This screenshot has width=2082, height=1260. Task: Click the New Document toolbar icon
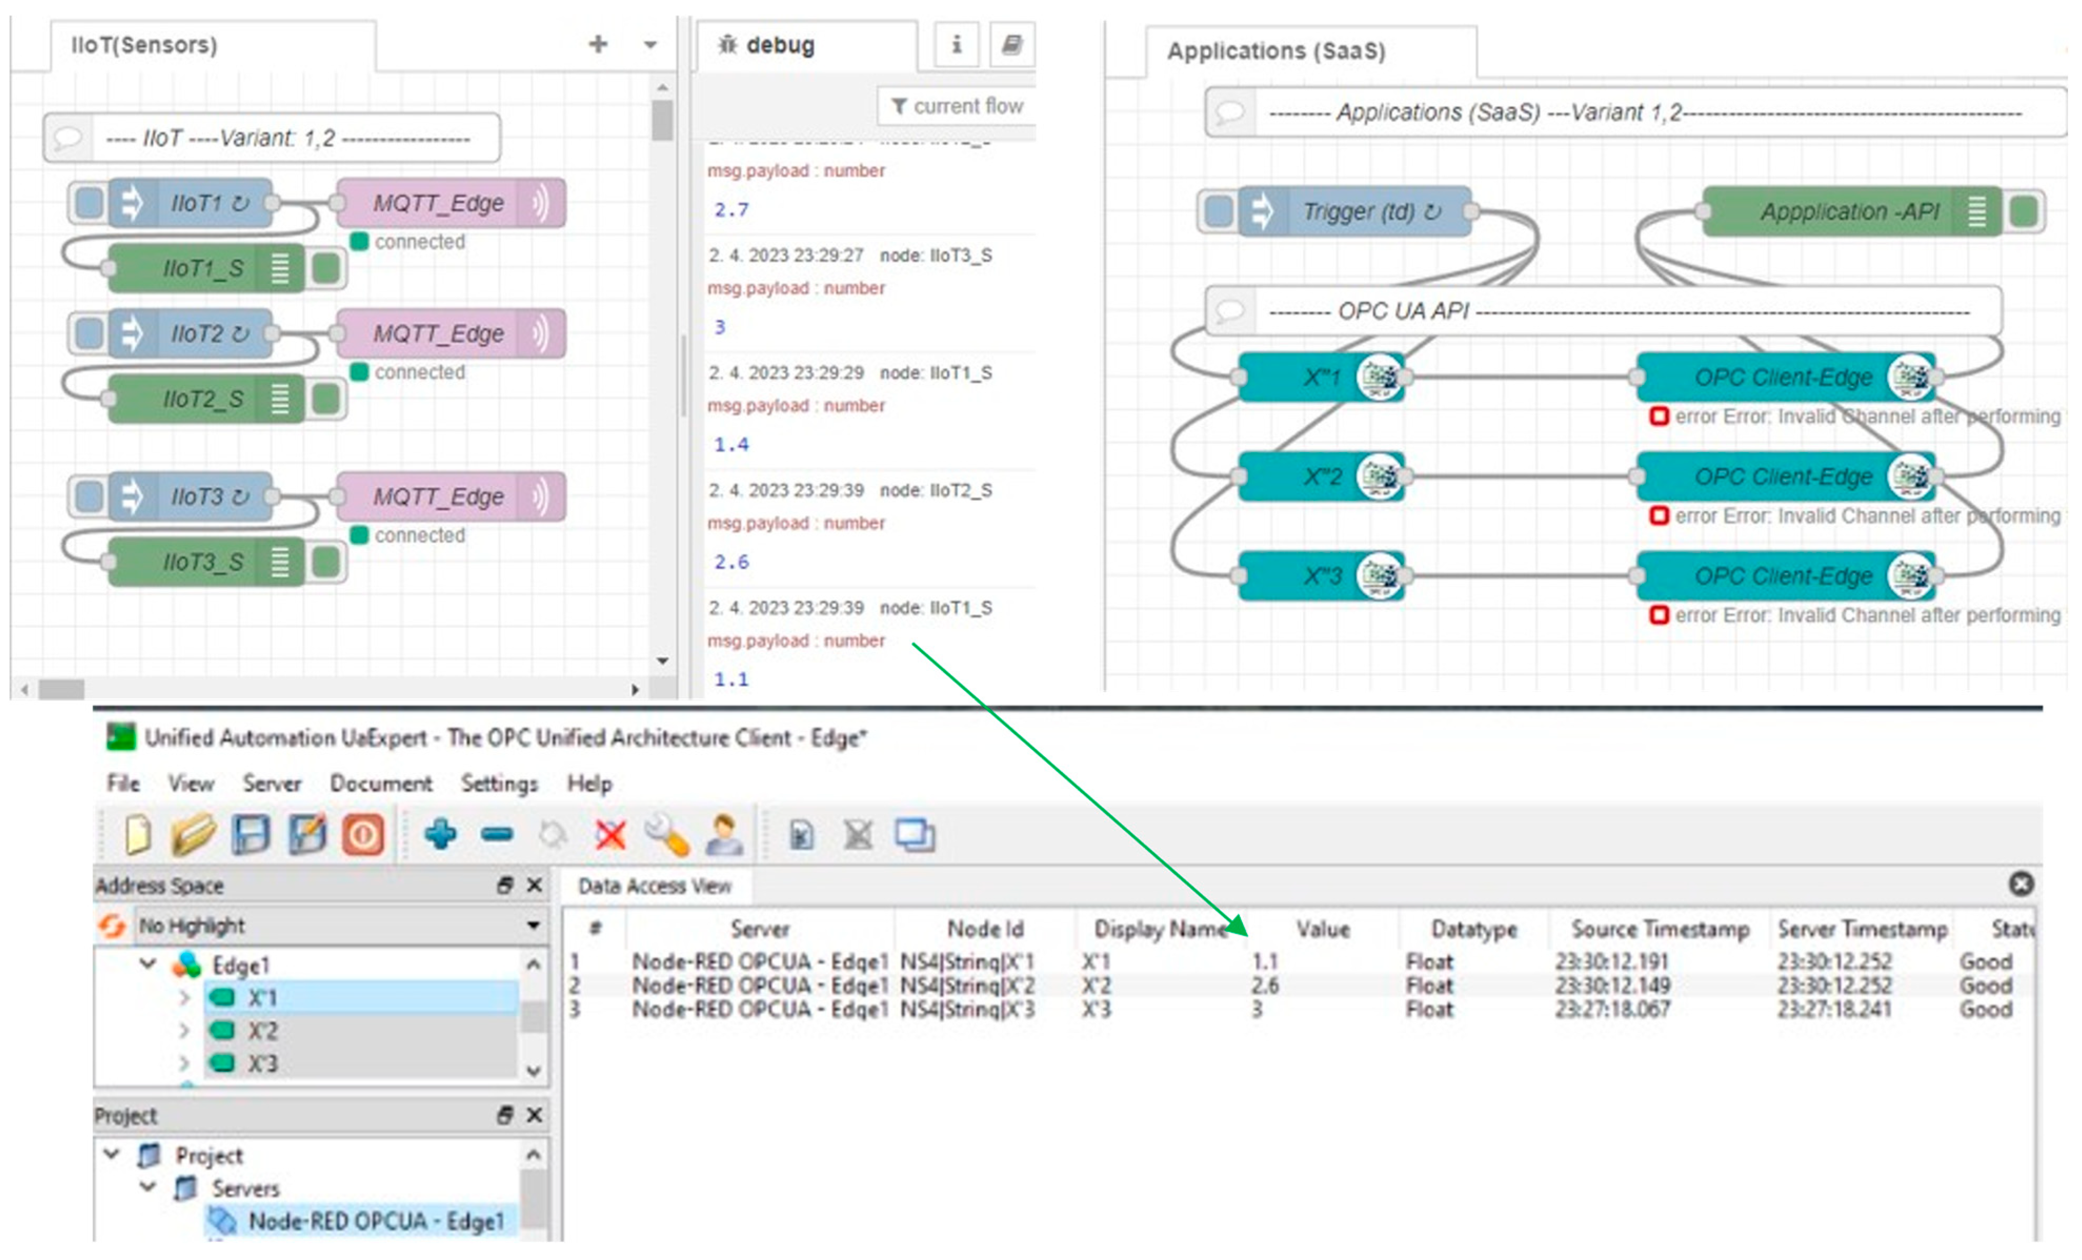click(138, 835)
